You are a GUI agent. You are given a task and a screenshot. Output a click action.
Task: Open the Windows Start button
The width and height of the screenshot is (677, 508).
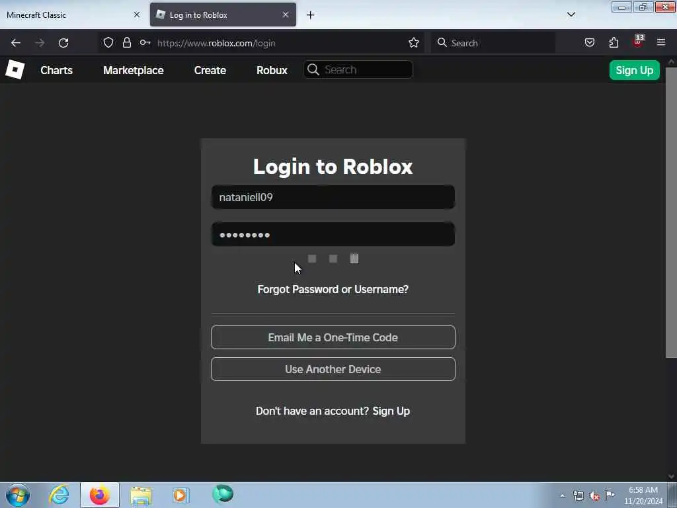point(18,495)
